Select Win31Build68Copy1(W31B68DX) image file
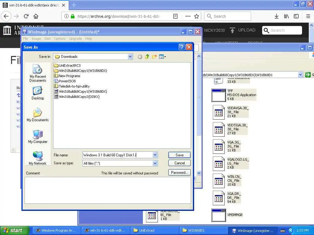Screen dimensions: 314x235 pyautogui.click(x=81, y=91)
